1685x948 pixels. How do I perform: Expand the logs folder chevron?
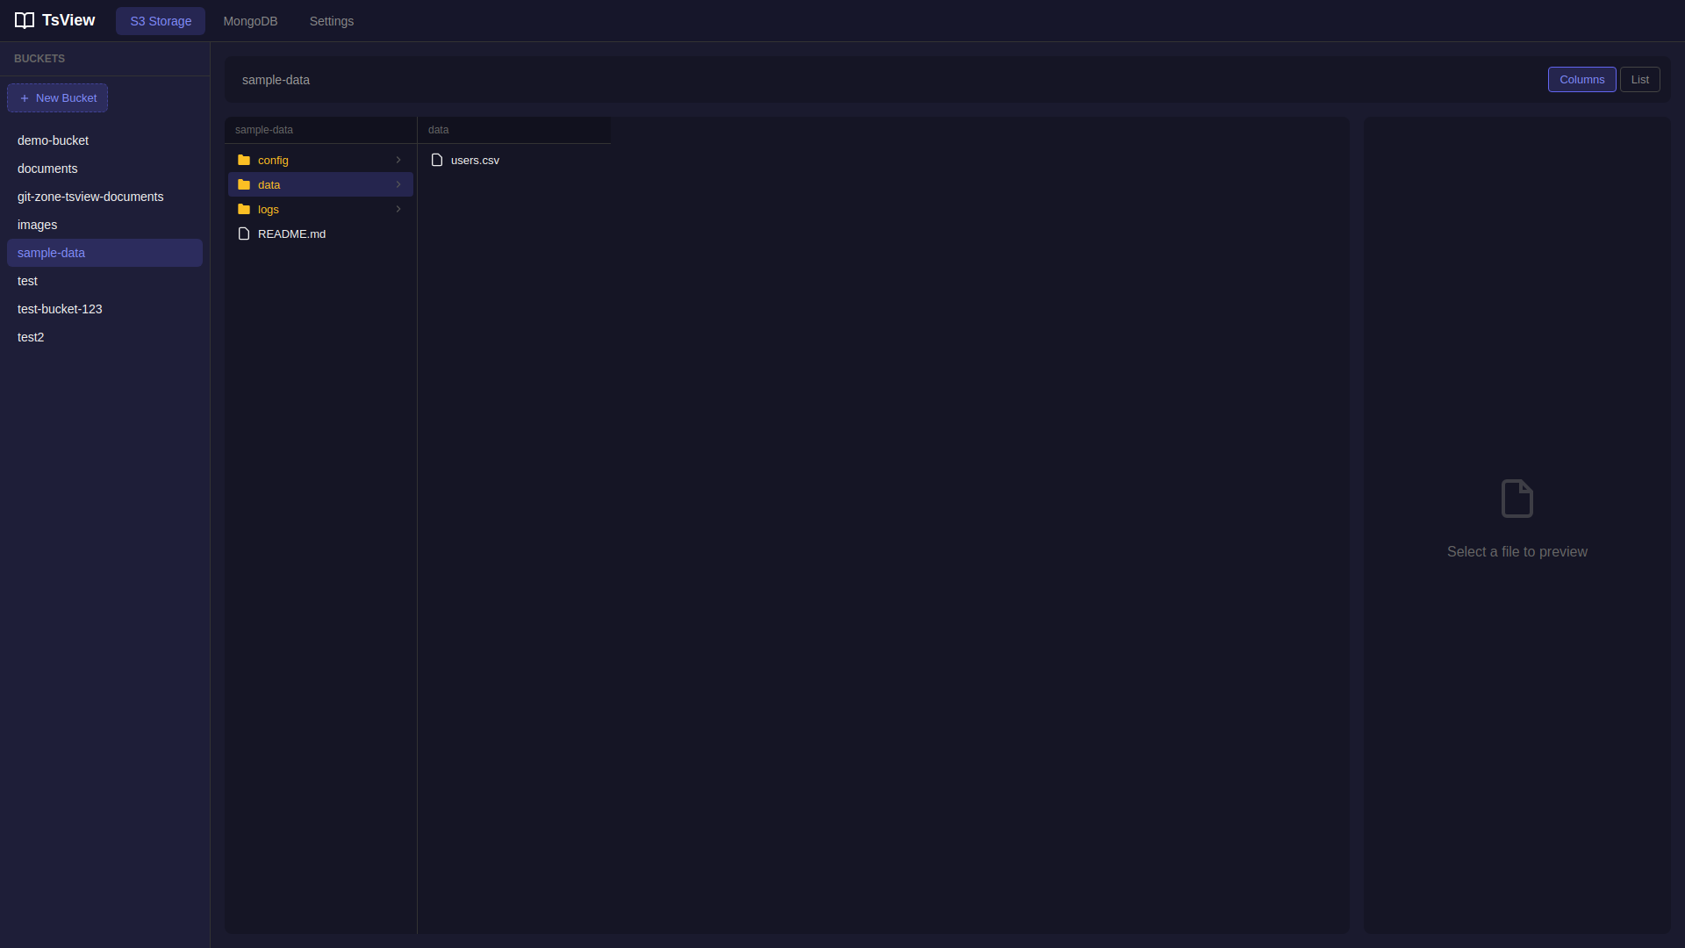[x=398, y=209]
